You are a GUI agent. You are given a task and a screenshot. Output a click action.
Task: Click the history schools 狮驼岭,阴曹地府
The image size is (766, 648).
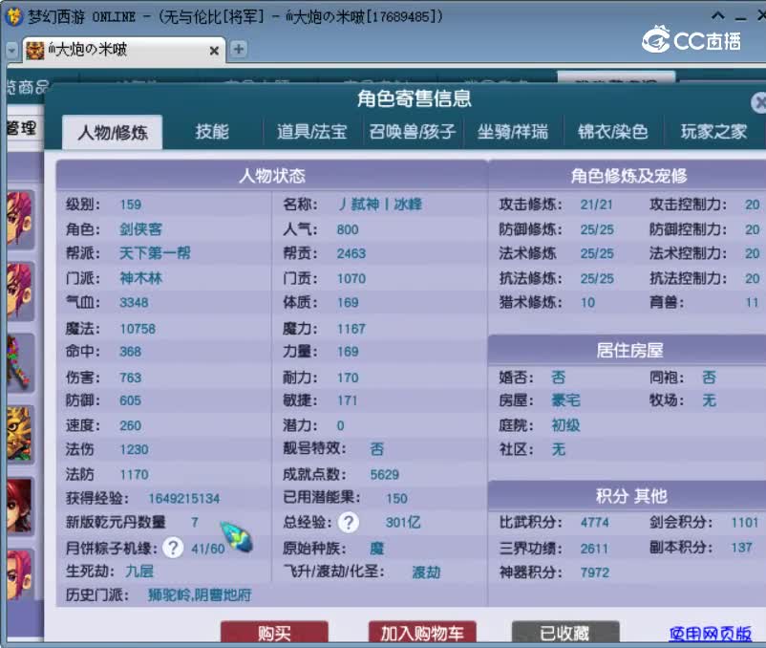(x=200, y=595)
